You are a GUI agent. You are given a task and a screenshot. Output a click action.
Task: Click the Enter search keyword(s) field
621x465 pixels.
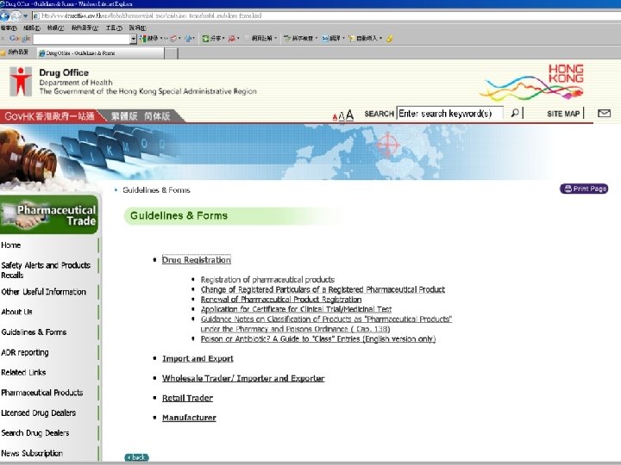[x=450, y=114]
